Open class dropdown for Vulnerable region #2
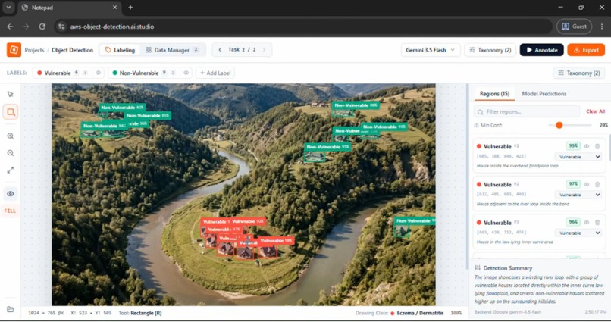Screen dimensions: 611x322 [578, 195]
